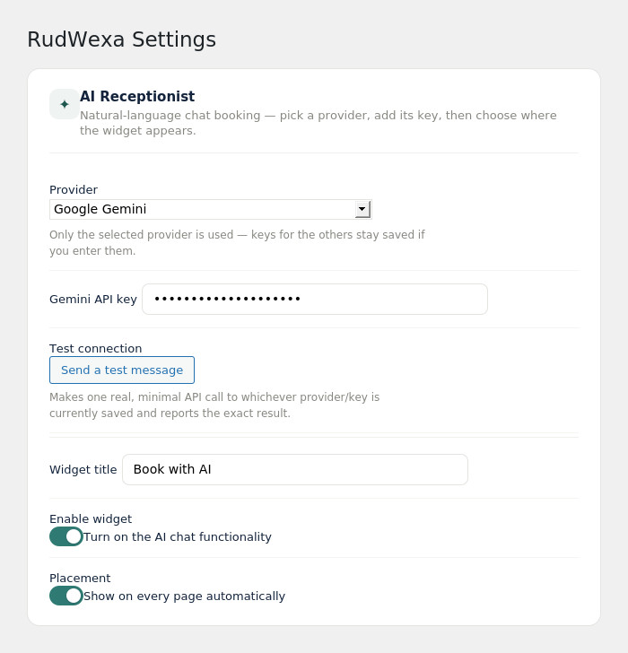Viewport: 628px width, 653px height.
Task: Click the Test connection label
Action: click(x=96, y=348)
